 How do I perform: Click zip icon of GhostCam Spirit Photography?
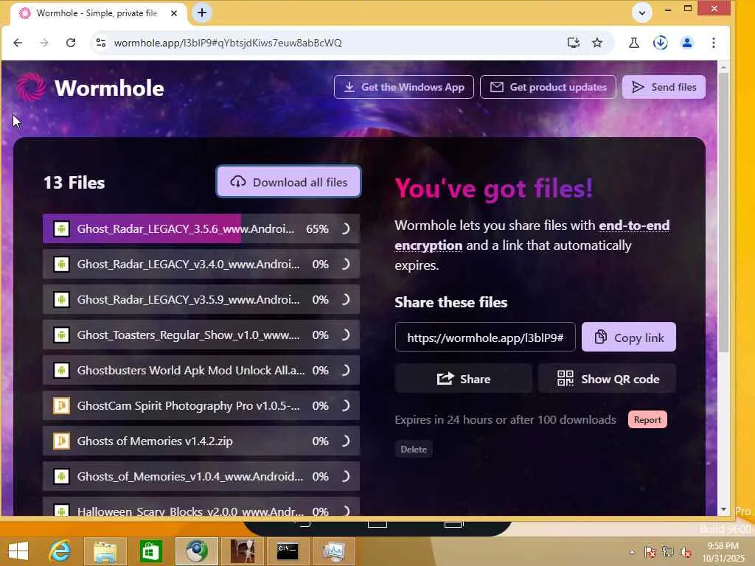click(61, 406)
